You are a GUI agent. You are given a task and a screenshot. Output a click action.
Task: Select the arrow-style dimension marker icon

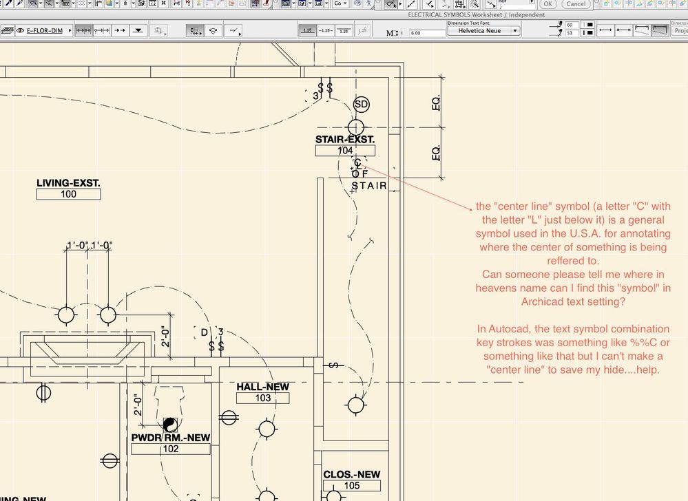pyautogui.click(x=118, y=30)
